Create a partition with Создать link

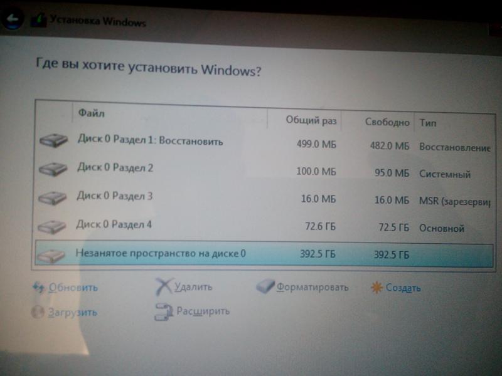(403, 288)
